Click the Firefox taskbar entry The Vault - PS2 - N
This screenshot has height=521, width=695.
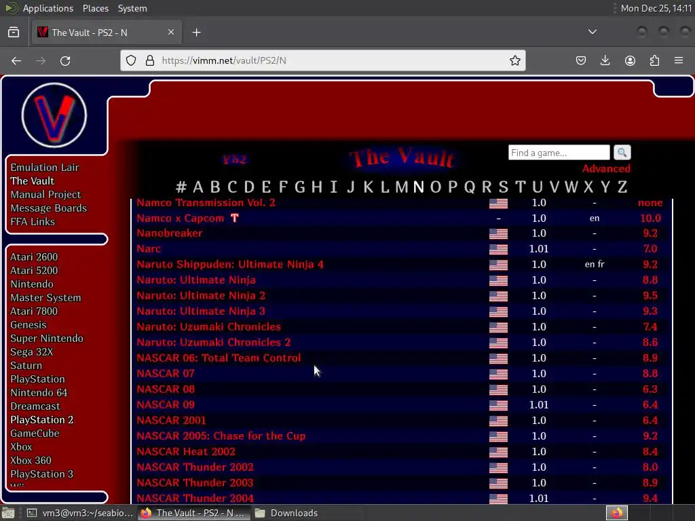193,513
